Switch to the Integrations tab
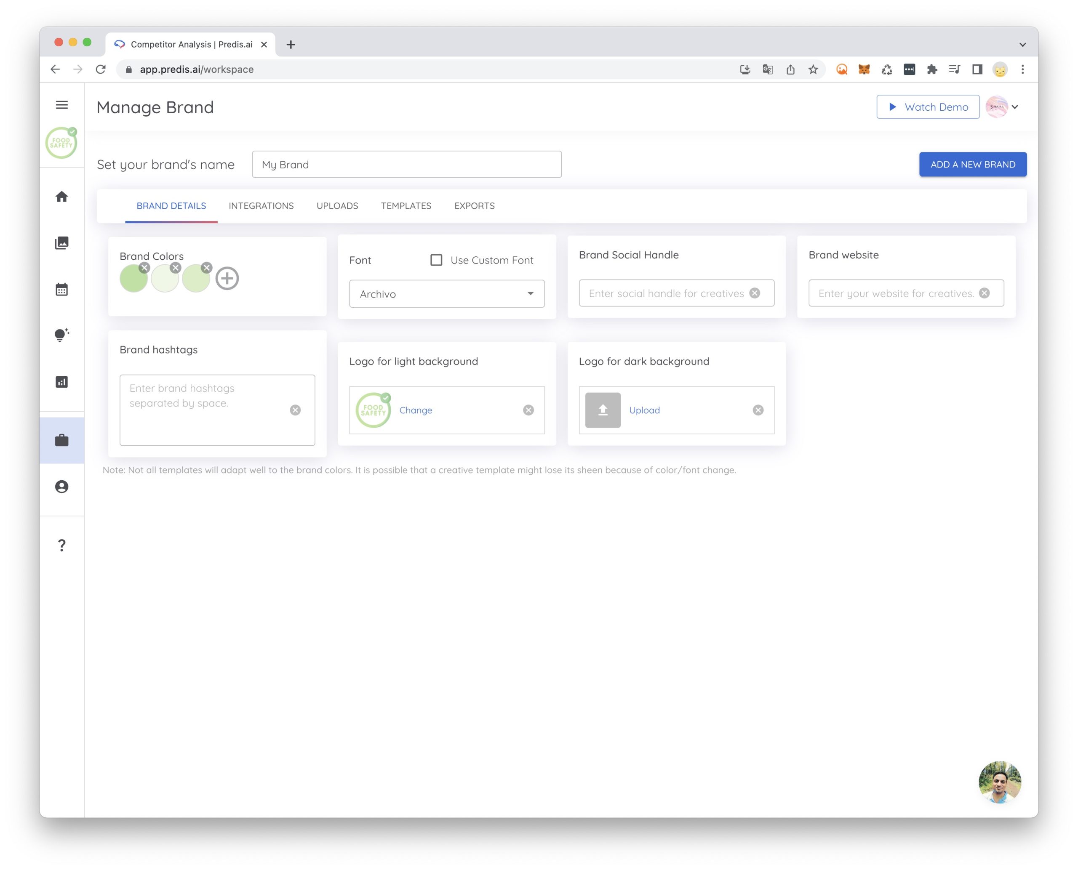The height and width of the screenshot is (870, 1078). 261,206
